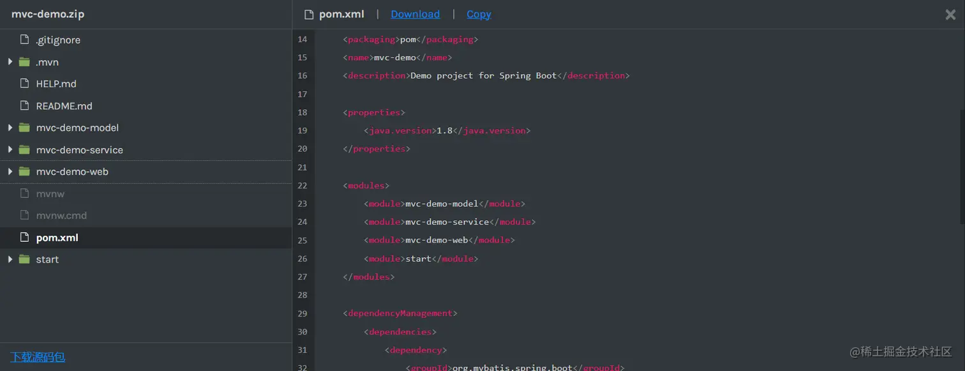Screen dimensions: 965x371
Task: Select the mvc-demo-web folder name
Action: (x=72, y=172)
